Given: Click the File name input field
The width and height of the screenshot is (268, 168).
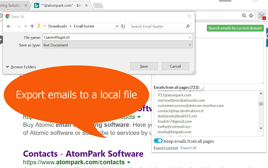Looking at the screenshot, I should [x=118, y=37].
